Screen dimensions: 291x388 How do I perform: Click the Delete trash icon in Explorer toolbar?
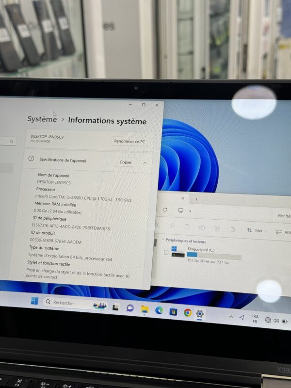pyautogui.click(x=233, y=229)
